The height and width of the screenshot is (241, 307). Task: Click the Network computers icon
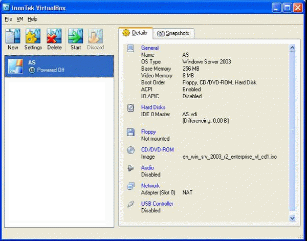click(x=130, y=186)
